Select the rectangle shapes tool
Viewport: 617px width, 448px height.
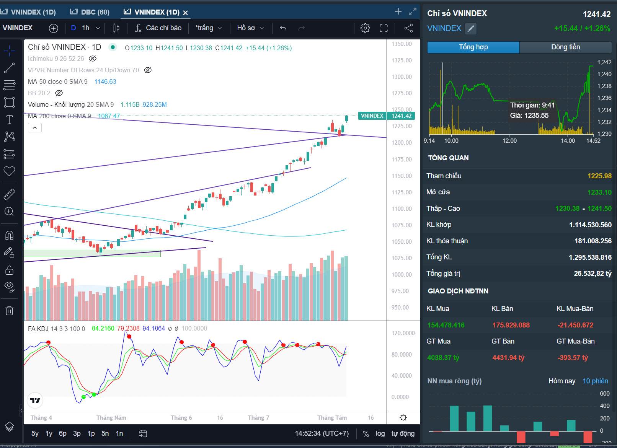9,102
